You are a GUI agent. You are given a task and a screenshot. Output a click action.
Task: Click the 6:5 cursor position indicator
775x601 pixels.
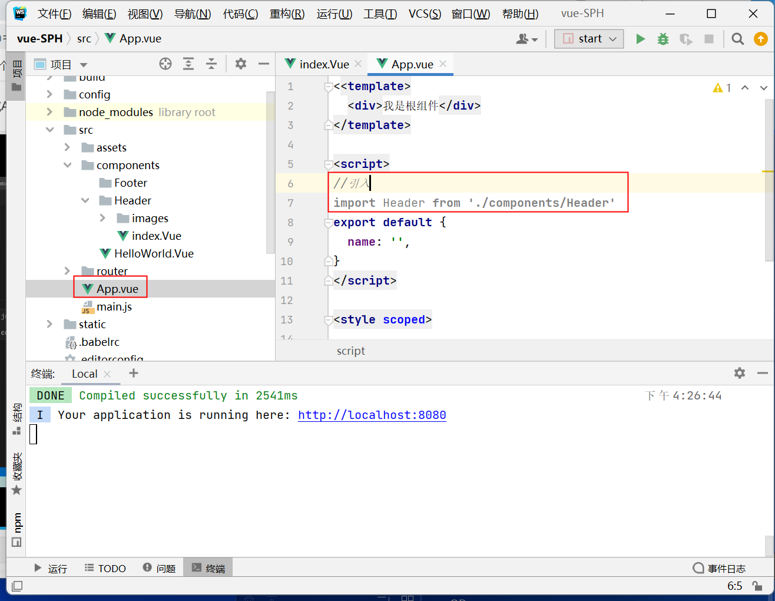click(x=734, y=586)
